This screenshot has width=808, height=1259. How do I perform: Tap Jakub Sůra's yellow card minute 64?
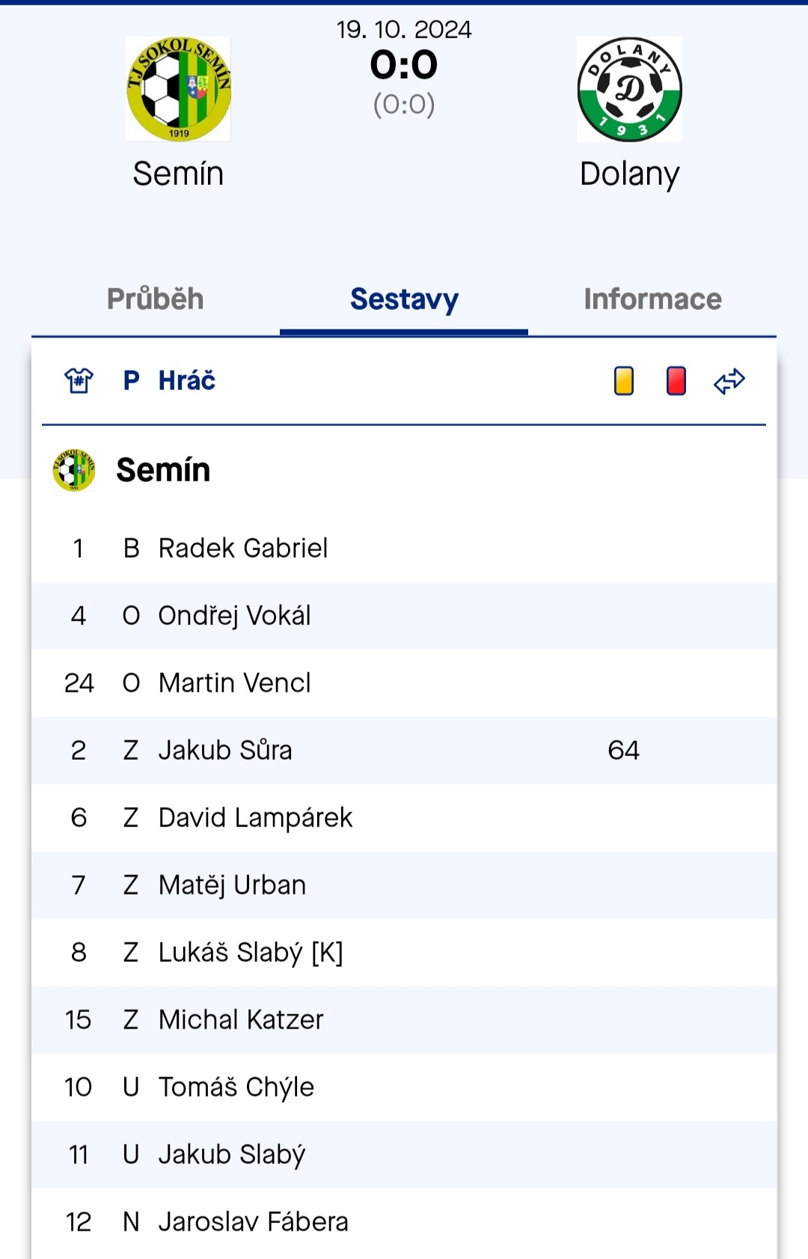623,751
